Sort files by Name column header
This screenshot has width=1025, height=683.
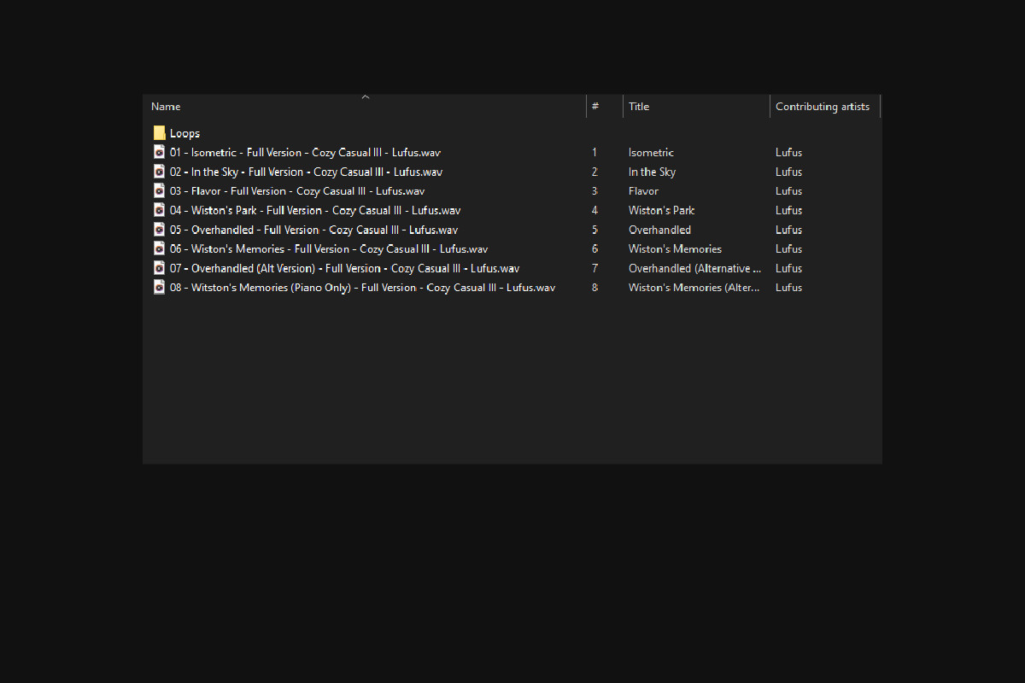coord(167,107)
